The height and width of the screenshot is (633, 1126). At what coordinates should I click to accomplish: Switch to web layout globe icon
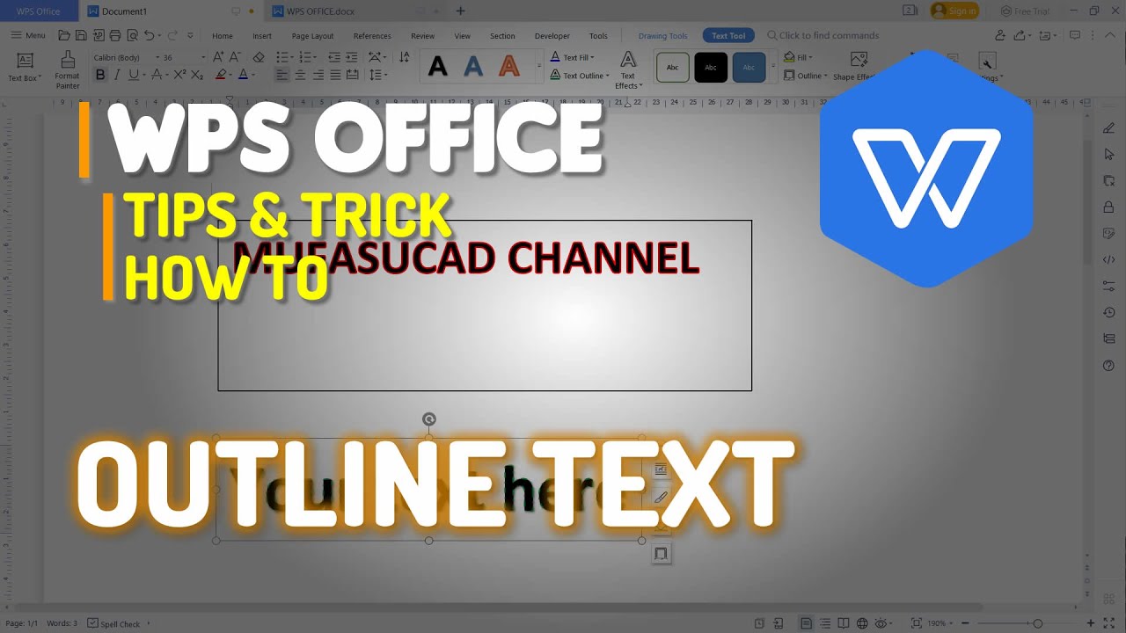pyautogui.click(x=862, y=623)
